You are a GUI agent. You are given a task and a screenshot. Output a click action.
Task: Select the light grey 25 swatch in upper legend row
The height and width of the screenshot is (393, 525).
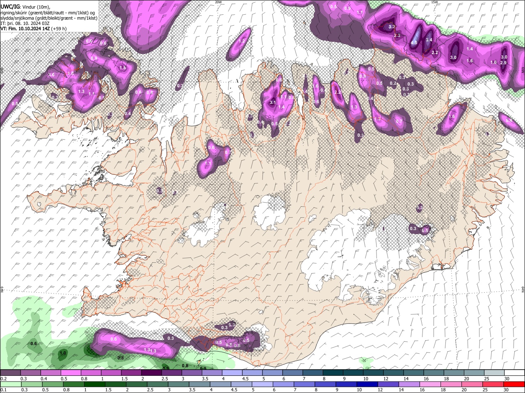[x=494, y=373]
